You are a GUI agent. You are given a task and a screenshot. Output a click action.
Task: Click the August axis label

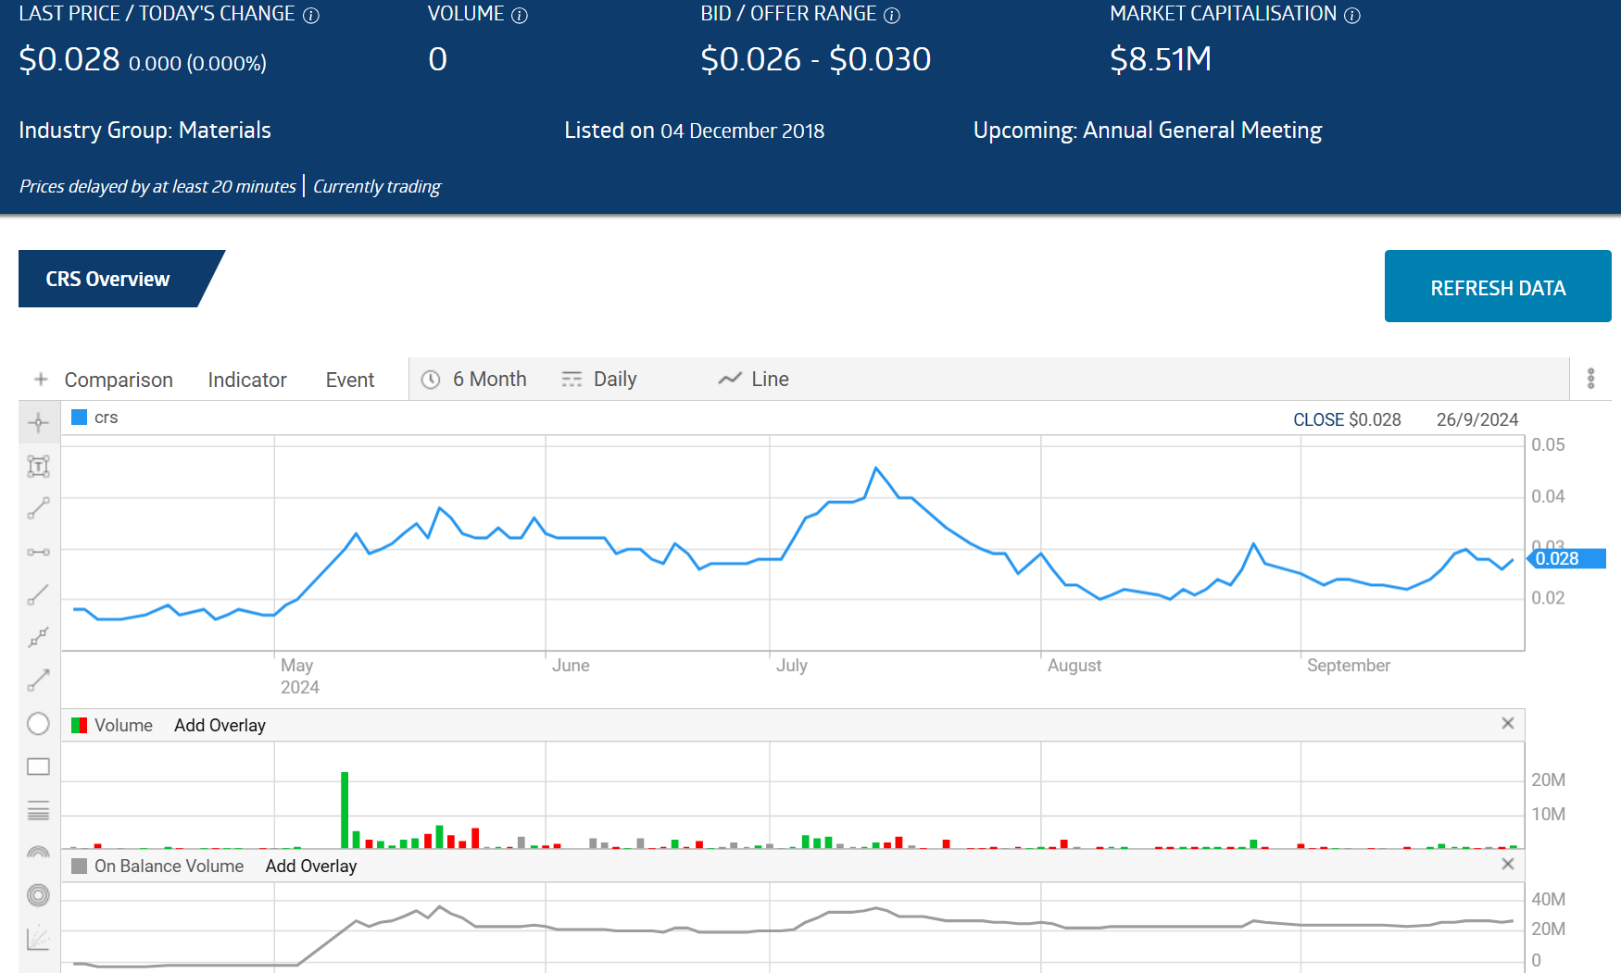(x=1074, y=666)
